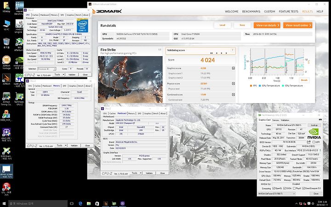The width and height of the screenshot is (331, 207).
Task: Open the Bench tab in the CPU-Z Mainboard window
Action: pos(156,114)
